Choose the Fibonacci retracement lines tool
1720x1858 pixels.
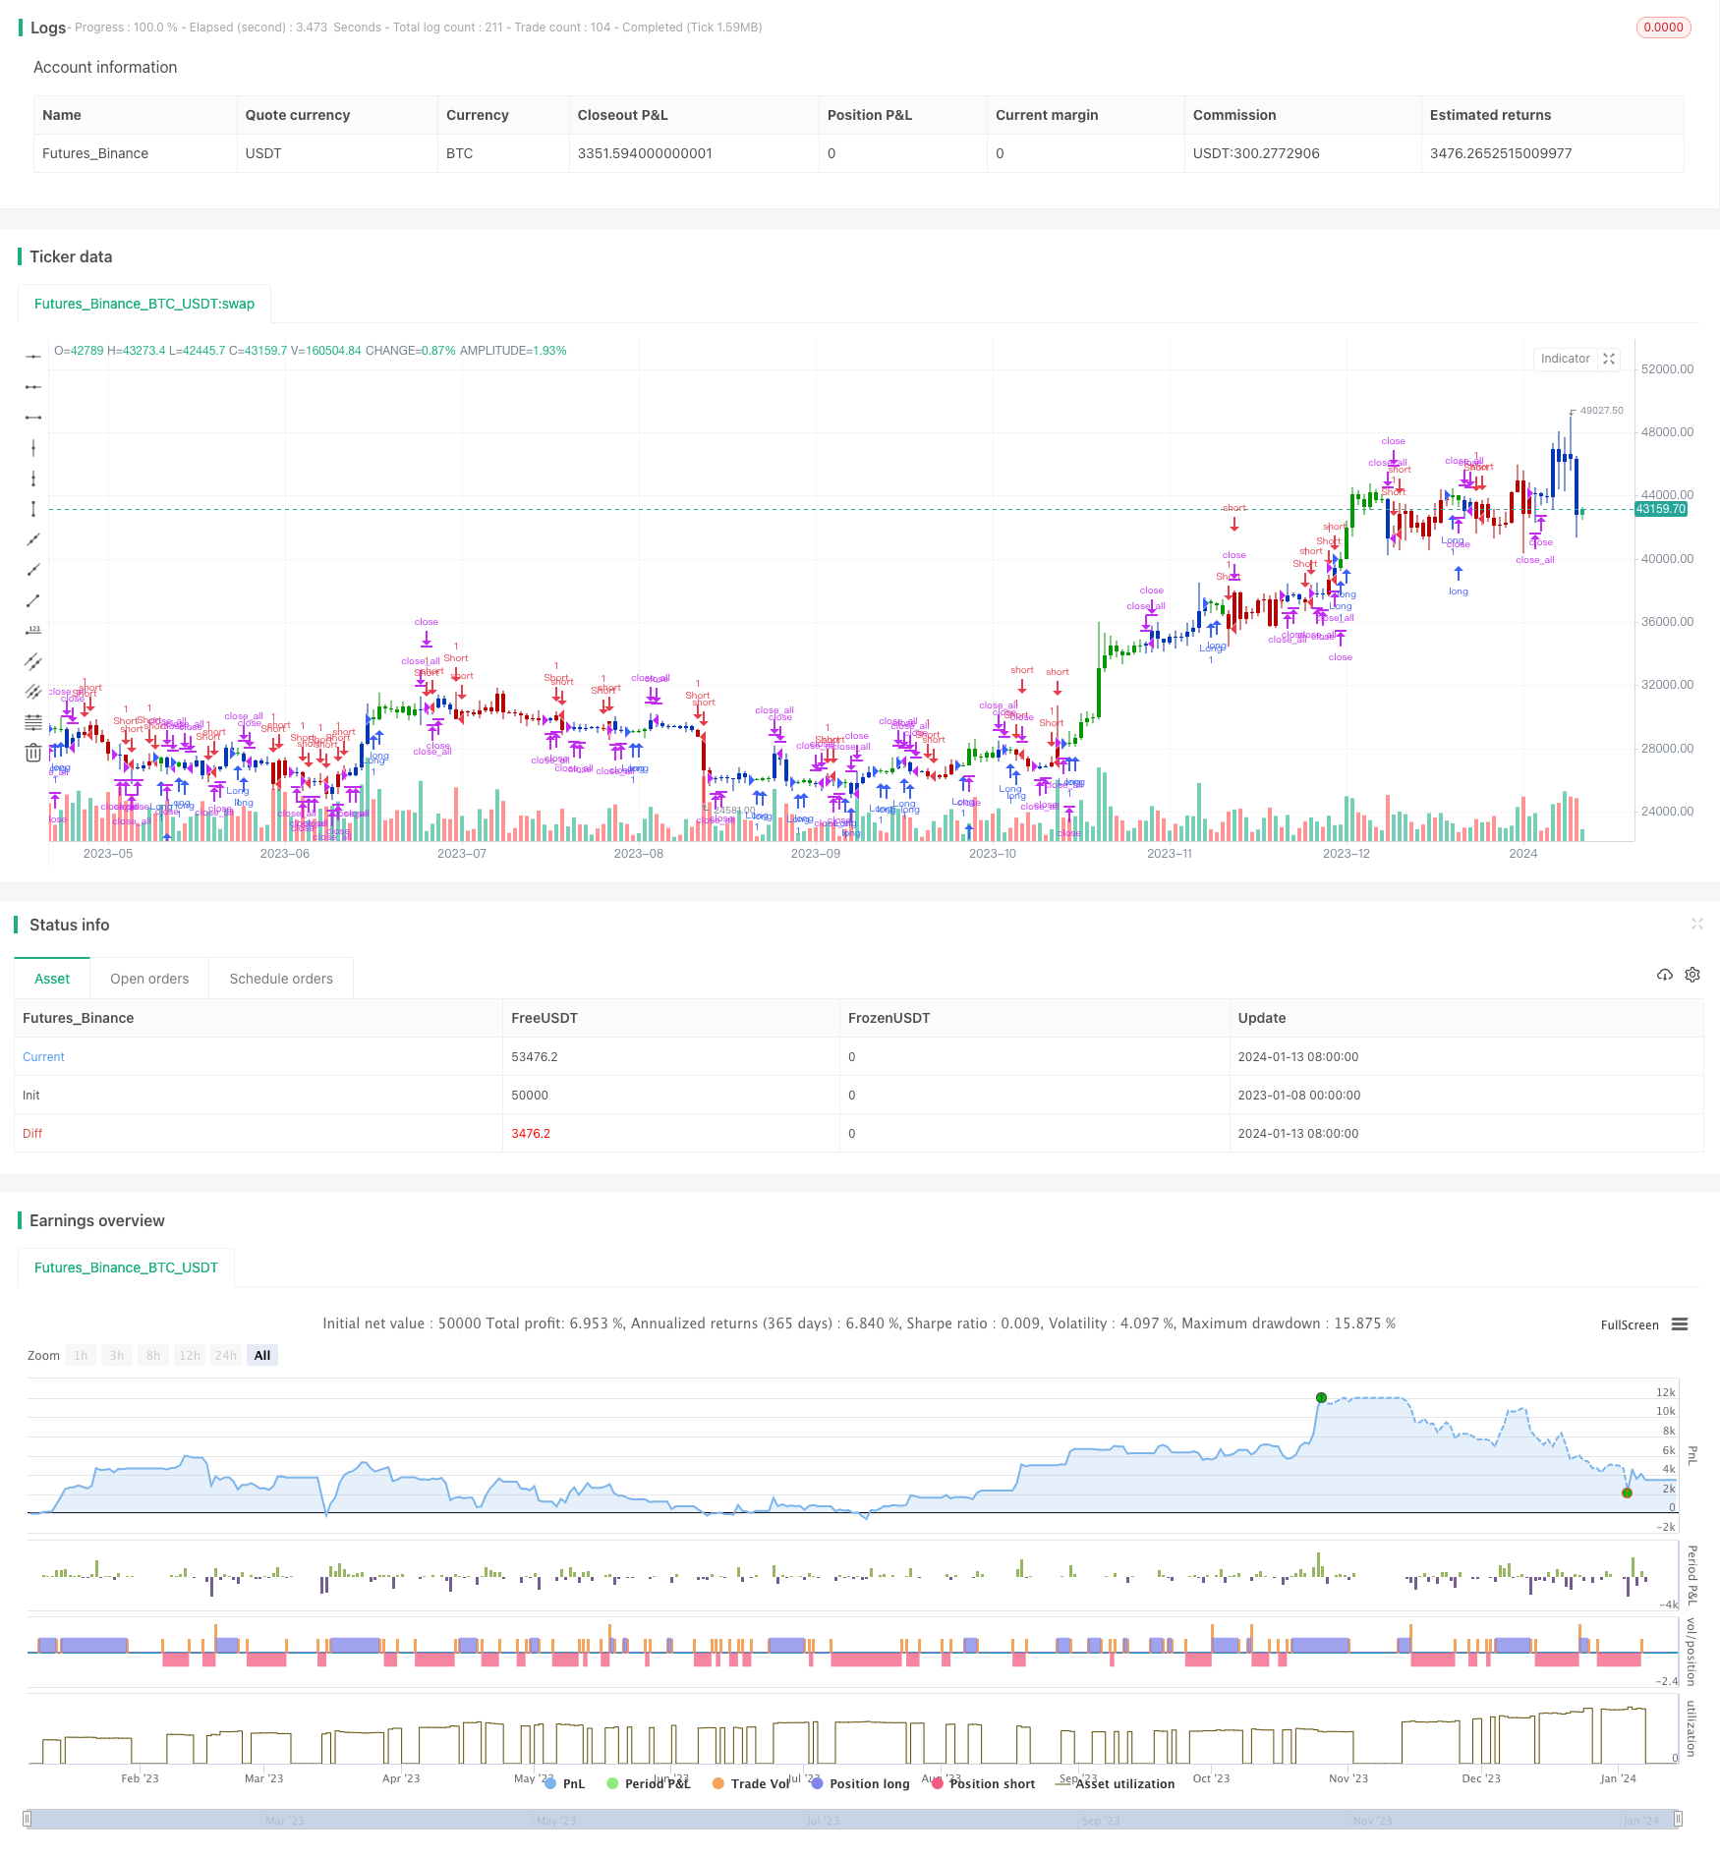coord(33,722)
